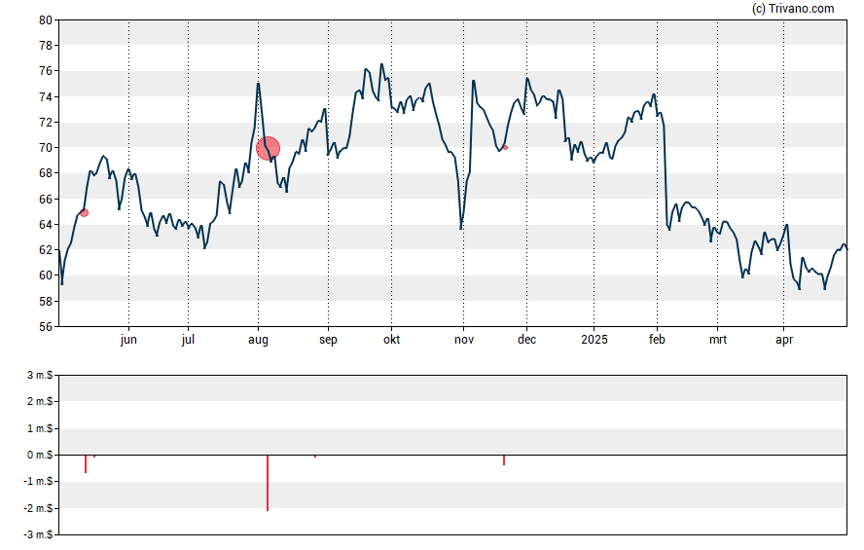Click the '74' price axis label
The image size is (864, 550).
pyautogui.click(x=46, y=97)
